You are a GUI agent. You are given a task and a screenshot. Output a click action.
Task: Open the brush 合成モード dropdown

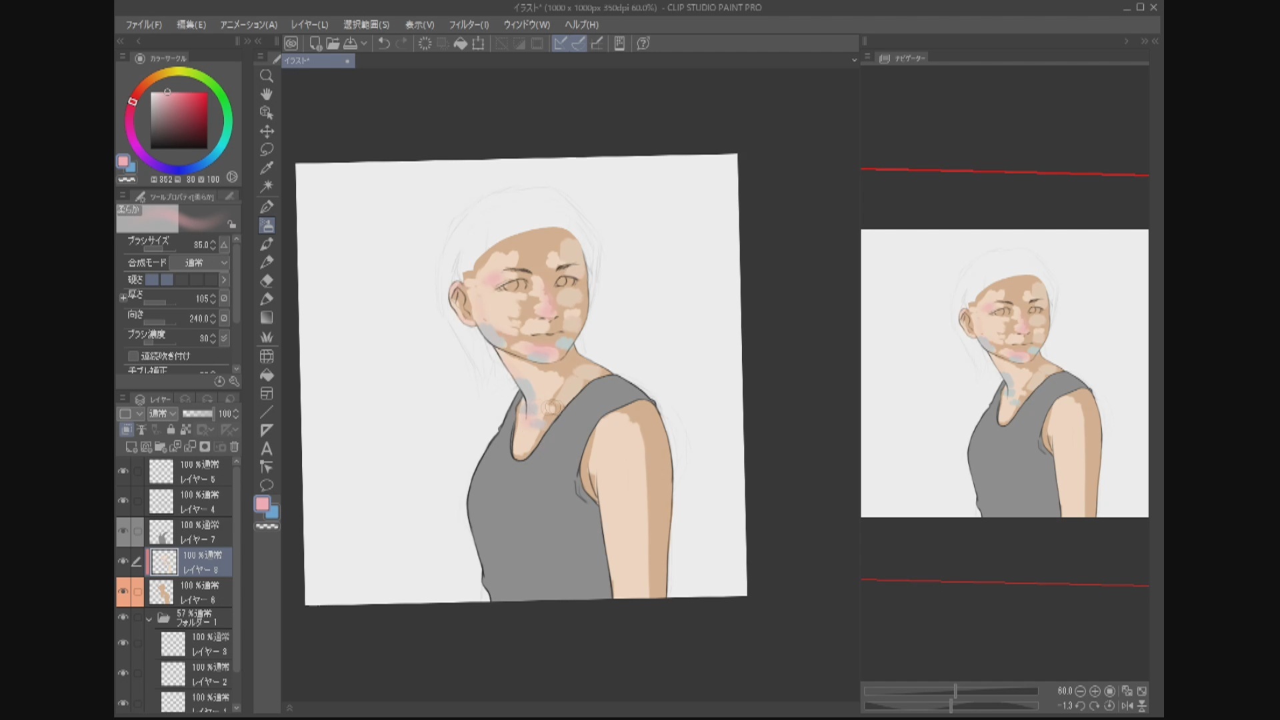(199, 263)
